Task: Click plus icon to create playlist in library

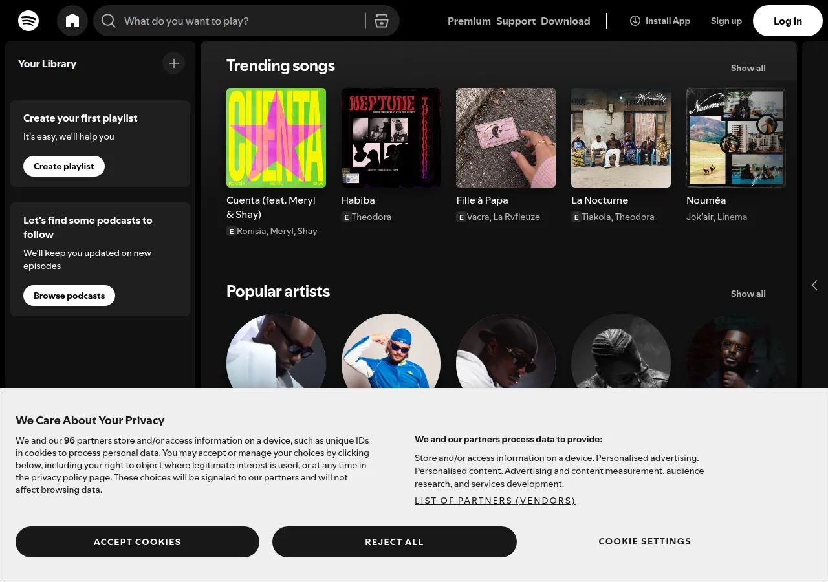Action: [x=173, y=63]
